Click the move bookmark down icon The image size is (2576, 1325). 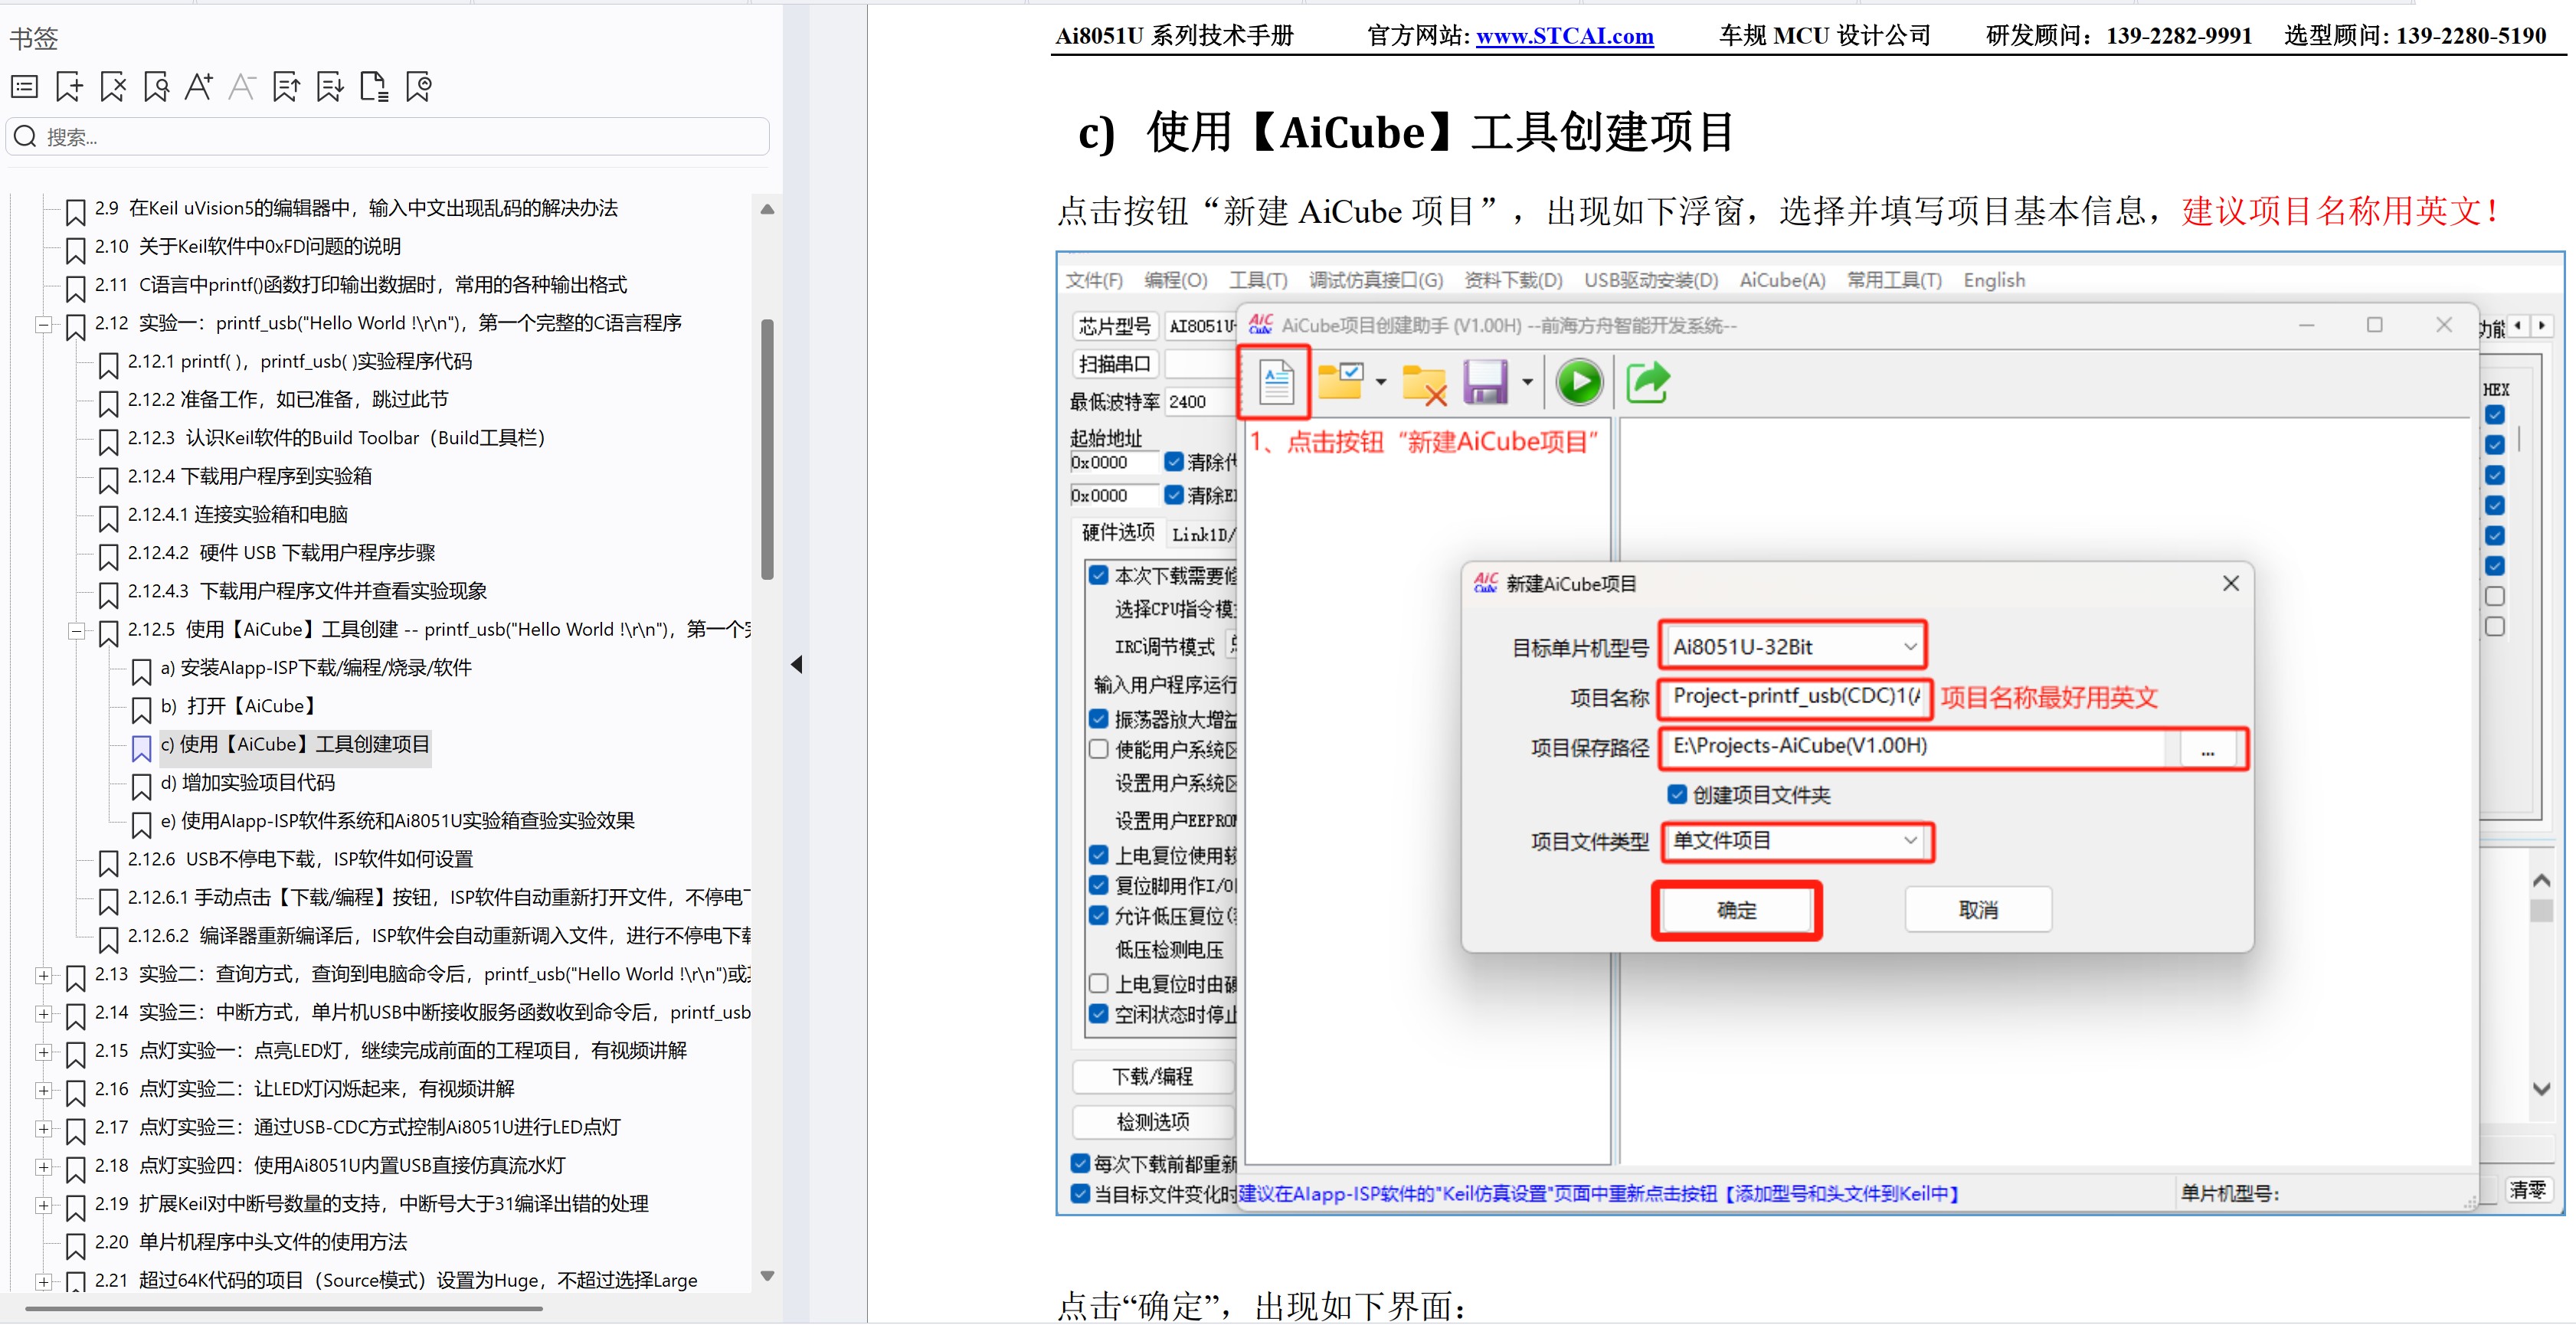(329, 87)
